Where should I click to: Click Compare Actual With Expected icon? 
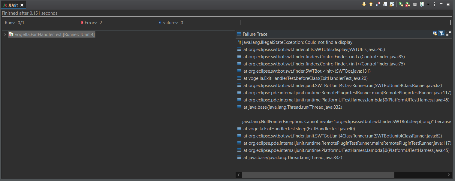tap(448, 33)
